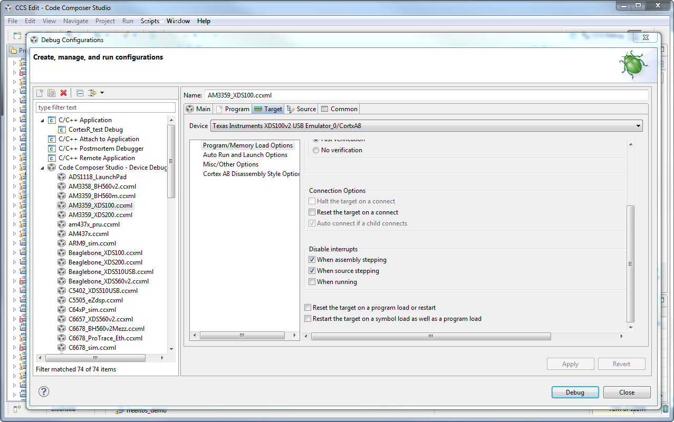Image resolution: width=674 pixels, height=422 pixels.
Task: Open the Scripts menu in CCS window
Action: pos(150,21)
